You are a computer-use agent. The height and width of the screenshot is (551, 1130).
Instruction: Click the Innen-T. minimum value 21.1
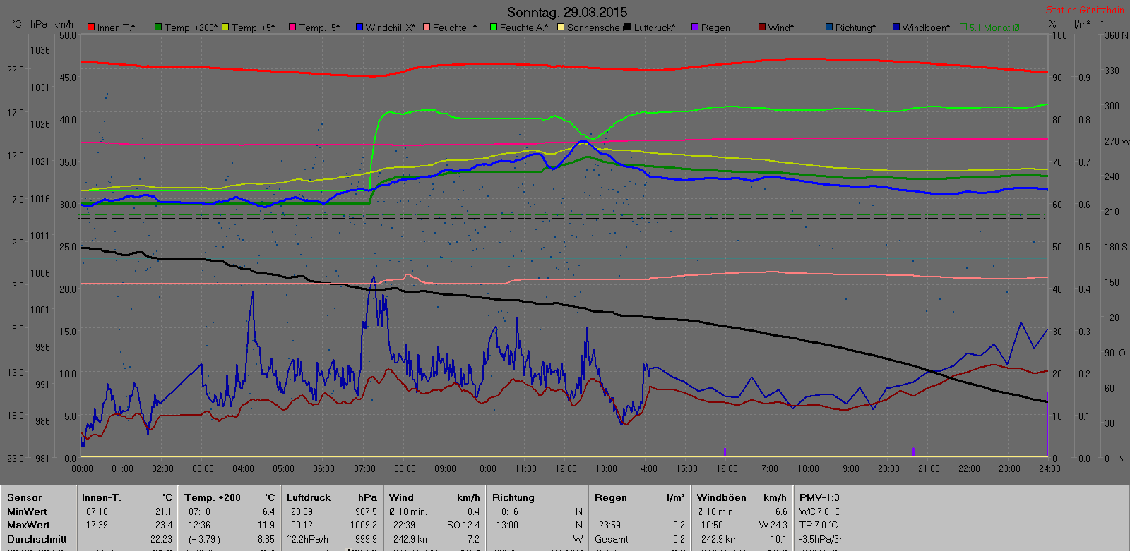click(164, 511)
